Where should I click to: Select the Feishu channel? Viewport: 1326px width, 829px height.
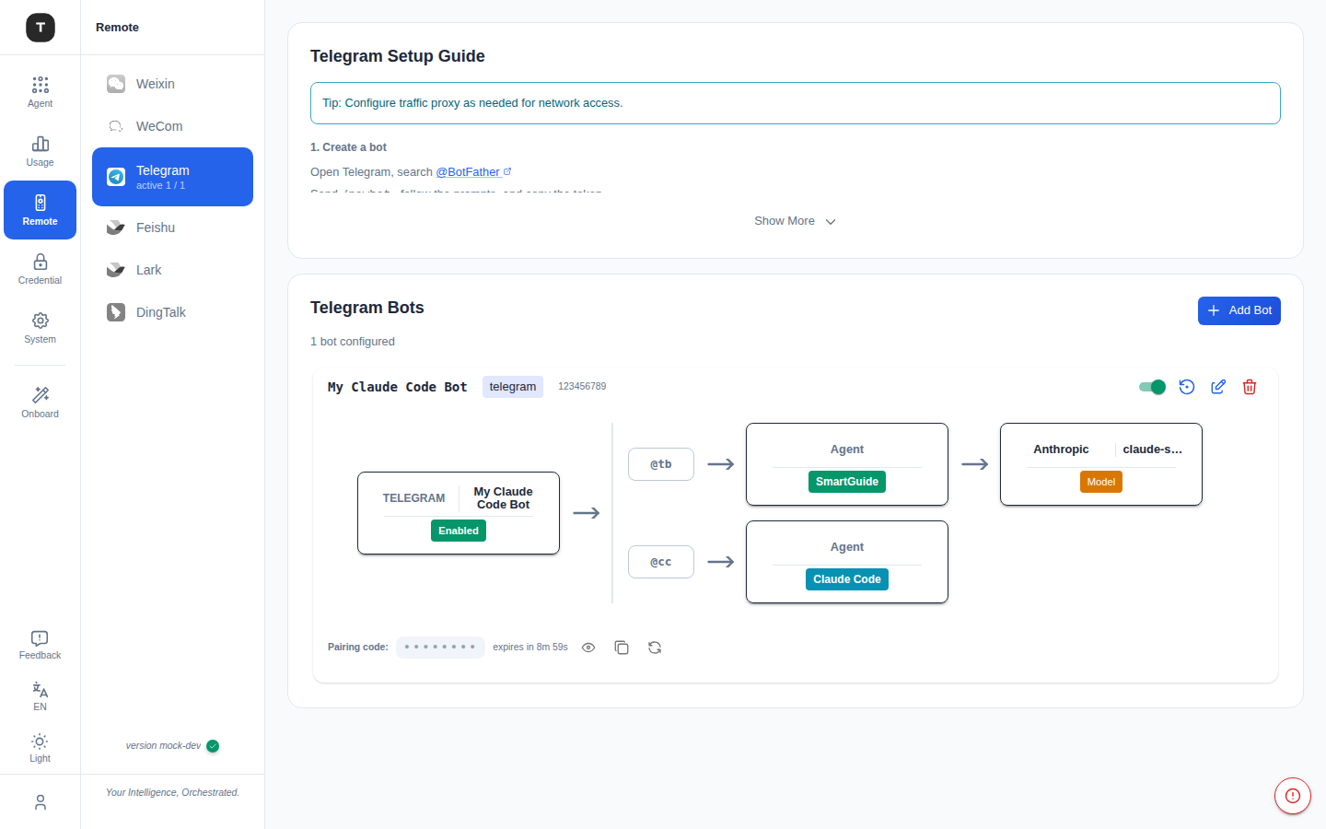[x=173, y=228]
